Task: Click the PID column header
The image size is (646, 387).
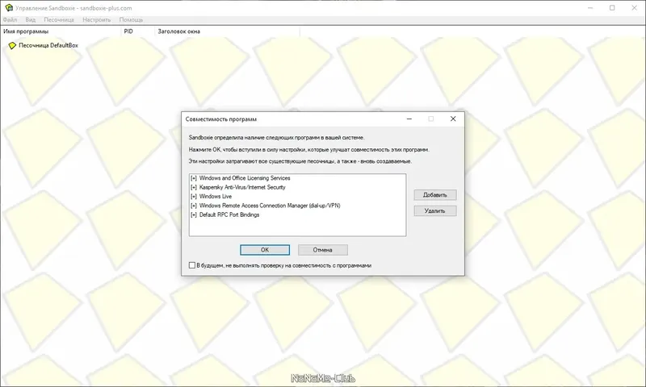Action: pyautogui.click(x=137, y=31)
